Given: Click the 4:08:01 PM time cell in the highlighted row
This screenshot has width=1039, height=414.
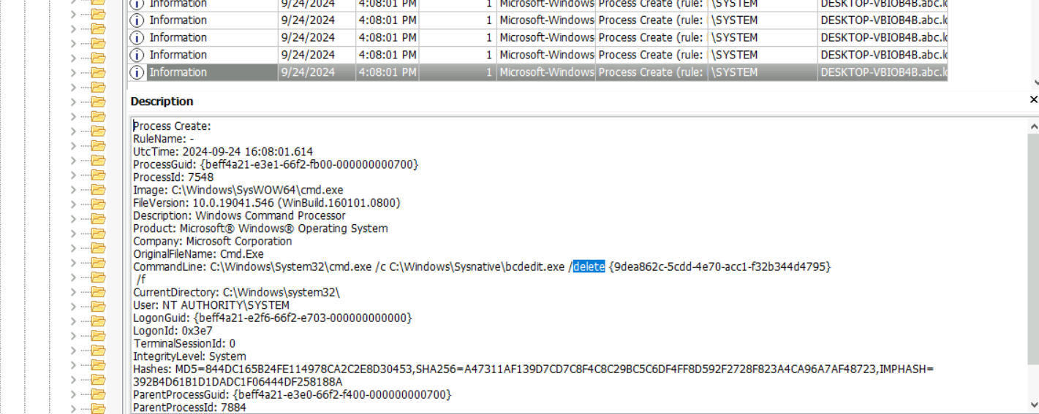Looking at the screenshot, I should [x=387, y=72].
